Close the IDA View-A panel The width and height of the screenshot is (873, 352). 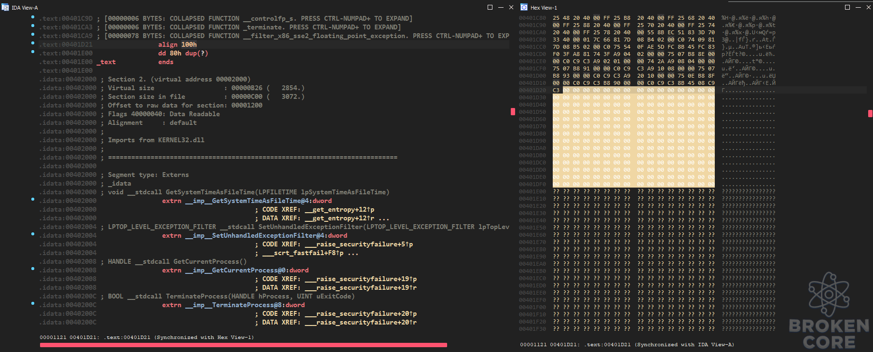(511, 7)
